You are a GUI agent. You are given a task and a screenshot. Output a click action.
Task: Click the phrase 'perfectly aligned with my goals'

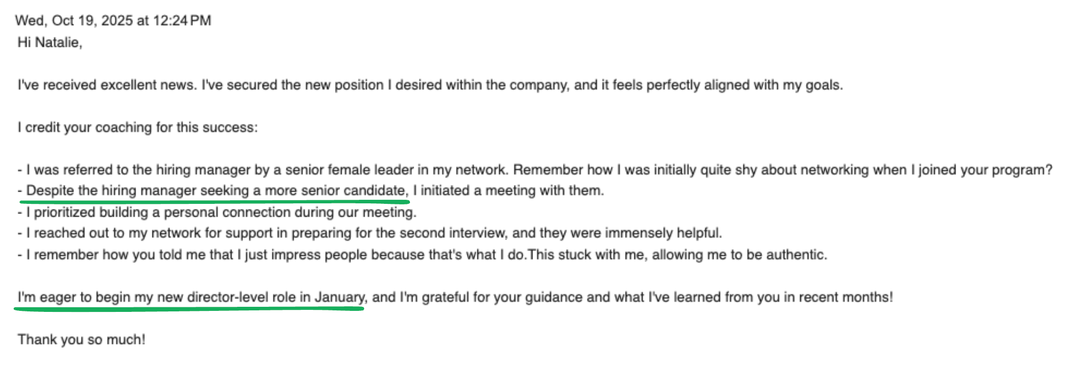(745, 85)
